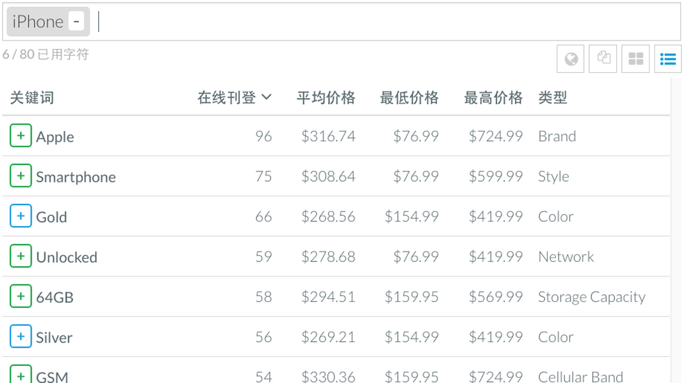Click Gold's average price $268.56
The width and height of the screenshot is (684, 383).
328,217
